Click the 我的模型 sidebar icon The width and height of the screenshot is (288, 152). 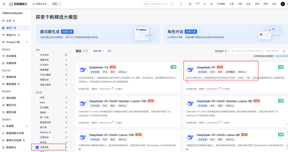[3, 98]
